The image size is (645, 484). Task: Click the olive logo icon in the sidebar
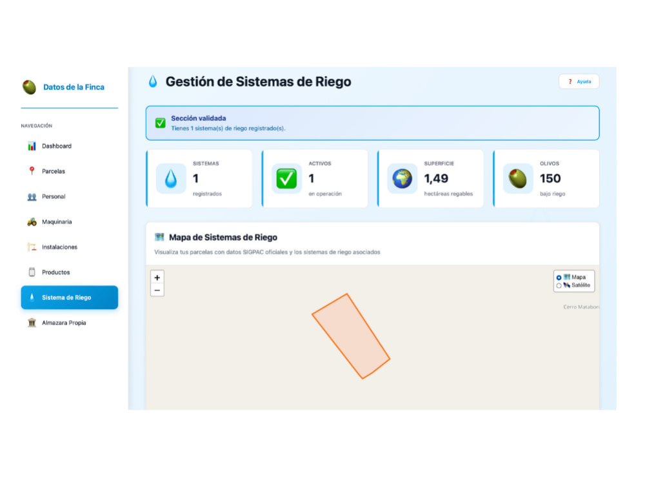[x=29, y=87]
